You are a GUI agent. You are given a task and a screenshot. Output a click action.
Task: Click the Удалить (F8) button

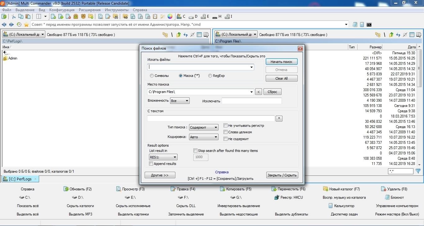coord(394,189)
